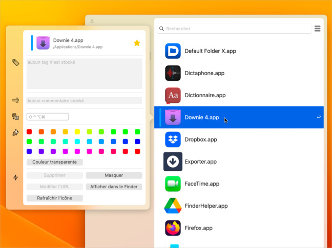
Task: Open the hamburger menu beside the search field
Action: pos(317,29)
